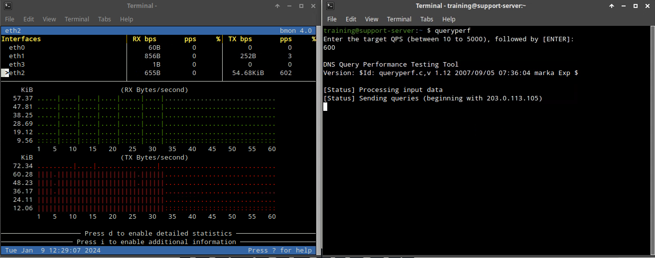655x258 pixels.
Task: Roll up the training@support-server terminal with the arrow button
Action: click(x=612, y=6)
